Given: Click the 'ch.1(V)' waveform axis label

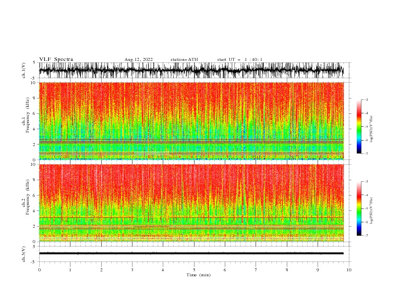Looking at the screenshot, I should coord(24,70).
